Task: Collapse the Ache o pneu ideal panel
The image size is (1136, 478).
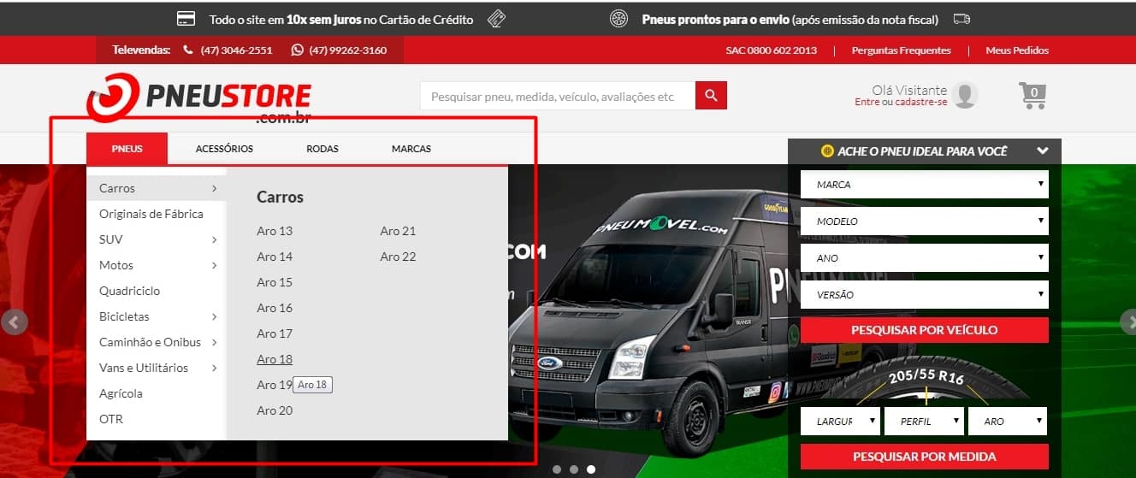Action: (x=1042, y=150)
